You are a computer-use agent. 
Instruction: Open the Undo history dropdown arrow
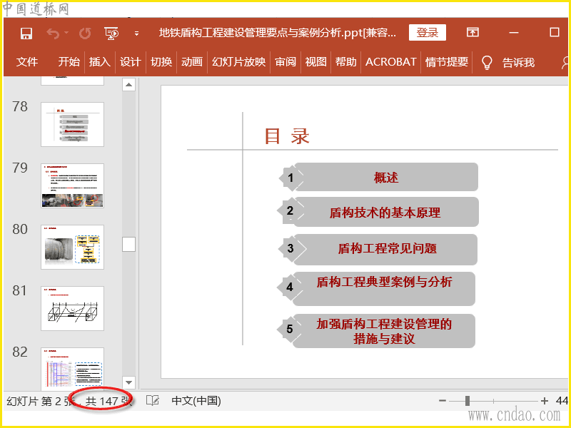(66, 33)
